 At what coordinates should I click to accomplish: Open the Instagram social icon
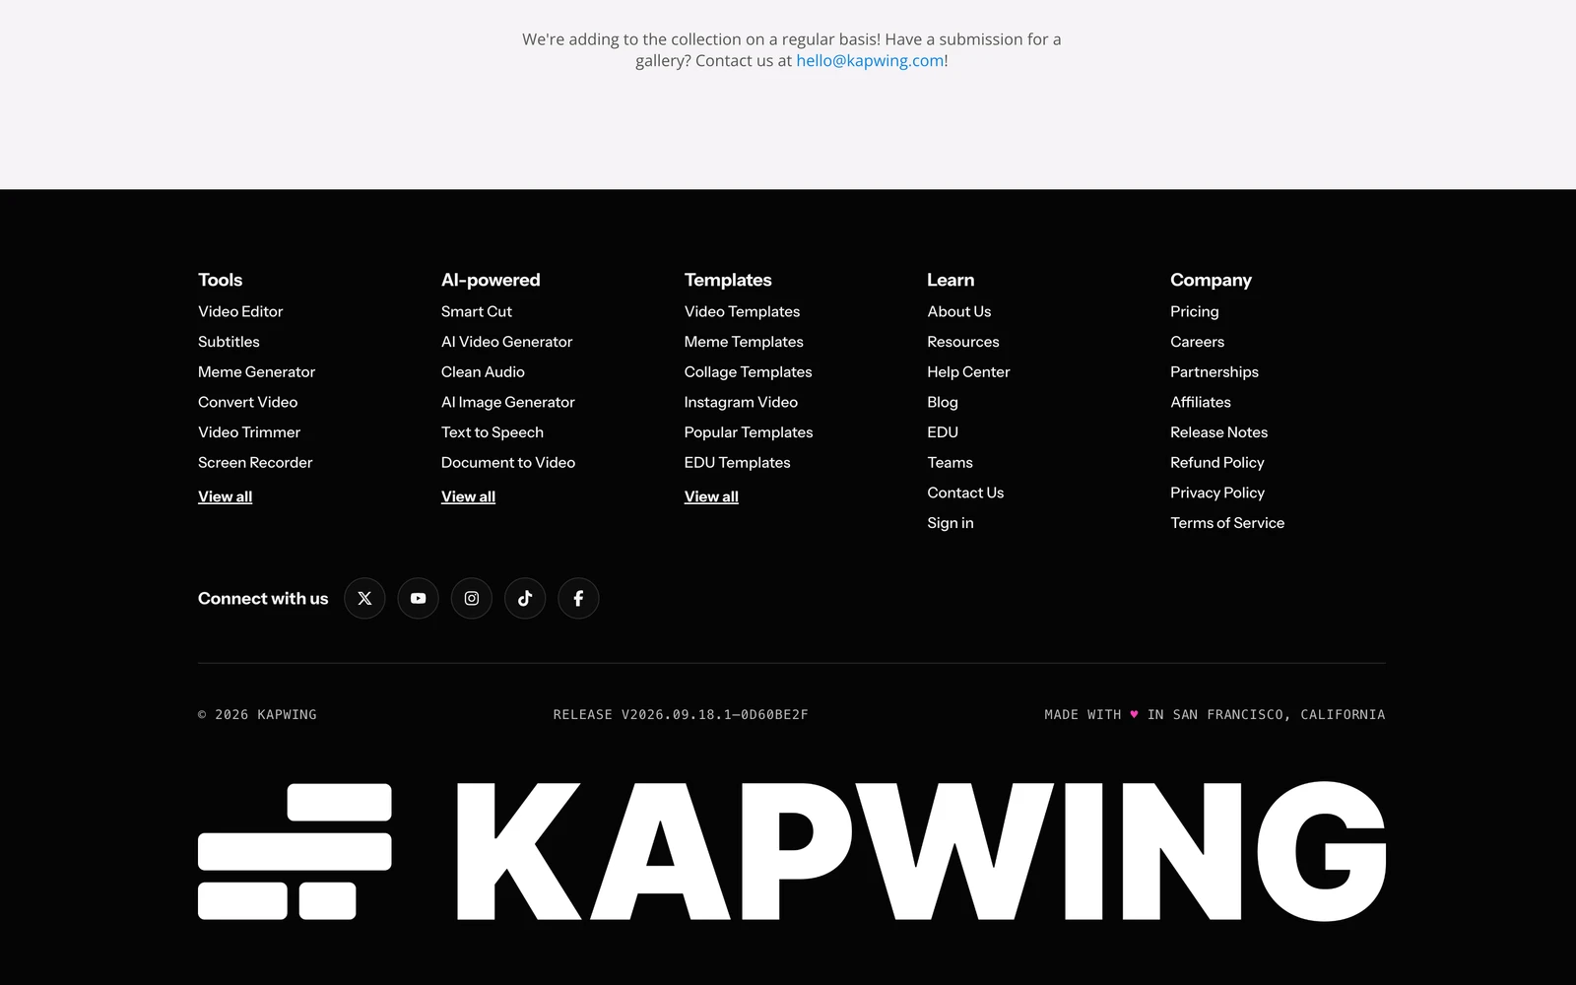click(x=472, y=598)
